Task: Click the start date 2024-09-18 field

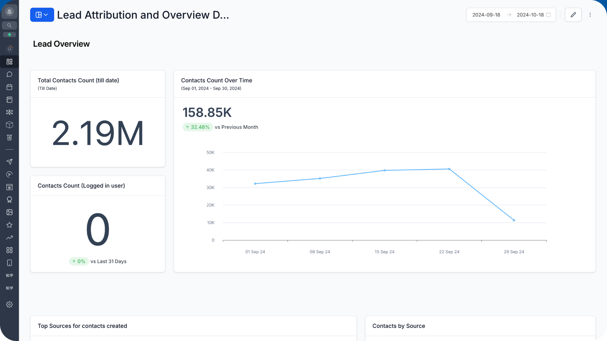Action: [486, 15]
